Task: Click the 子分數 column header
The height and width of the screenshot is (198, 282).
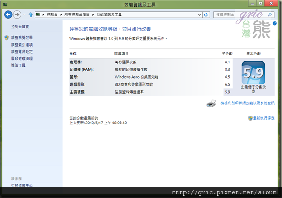Action: tap(227, 54)
